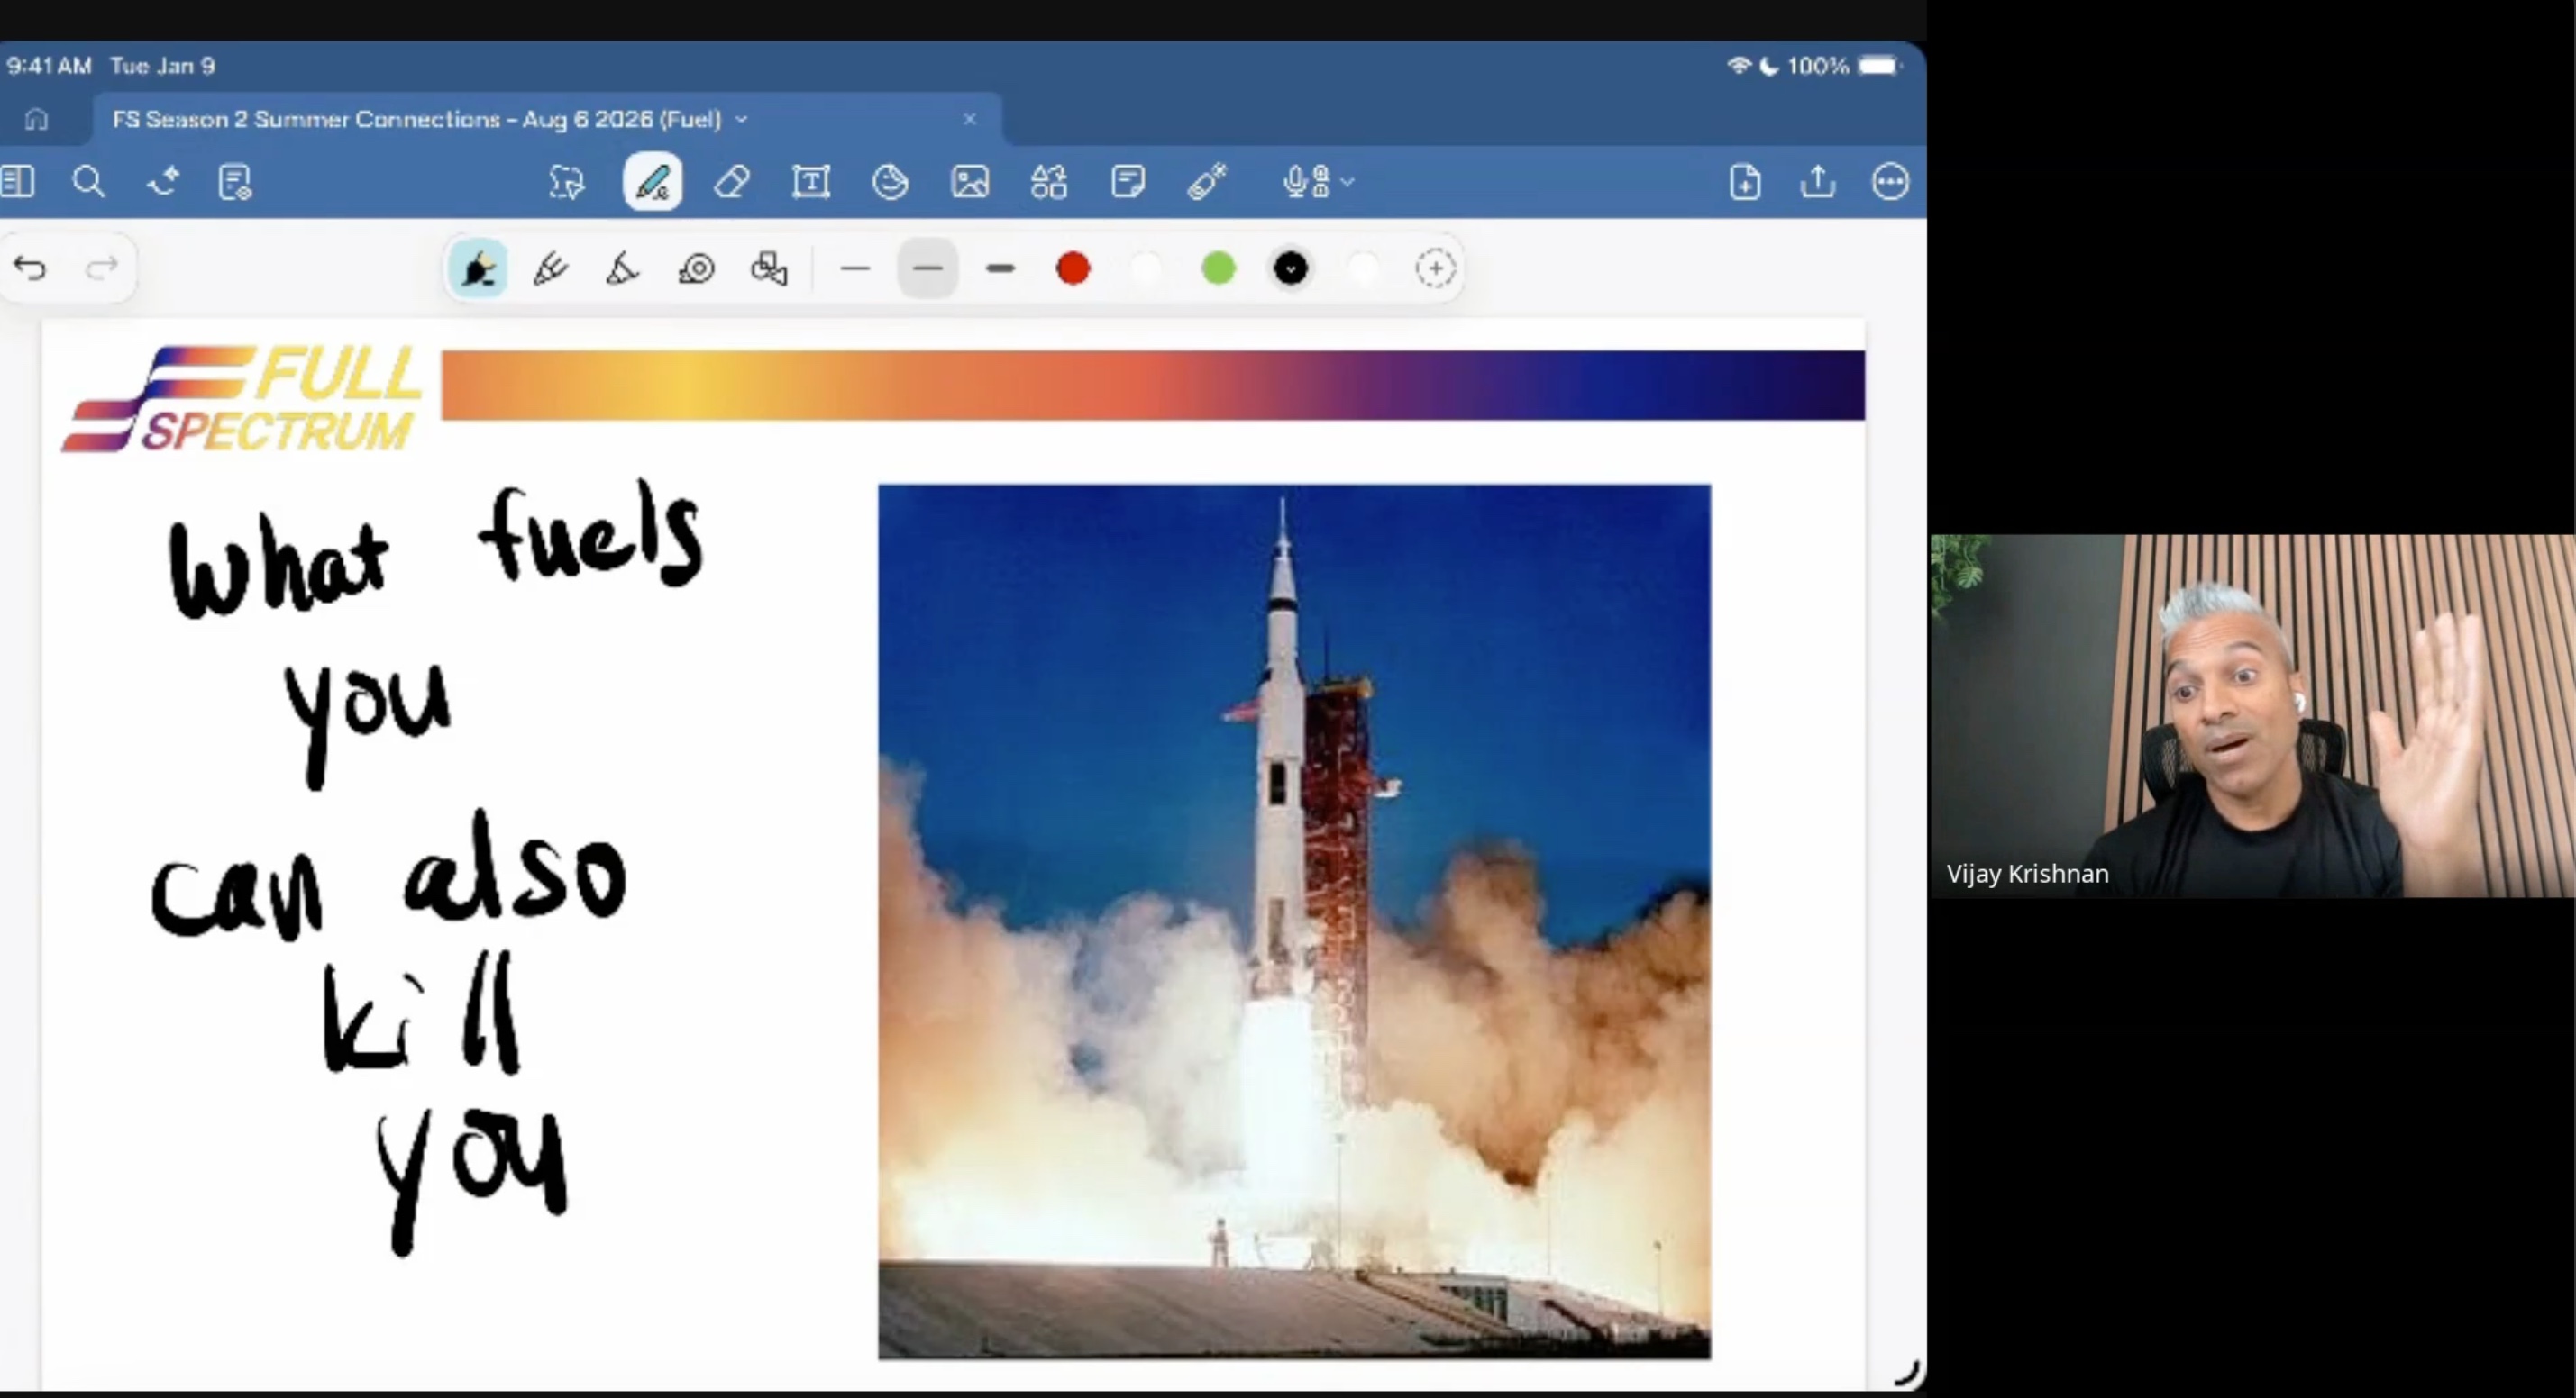Redo the undone stroke
Viewport: 2576px width, 1398px height.
point(102,268)
